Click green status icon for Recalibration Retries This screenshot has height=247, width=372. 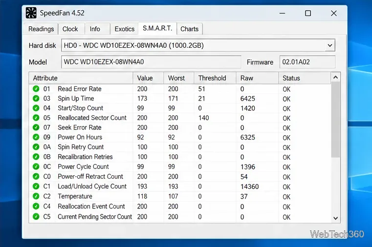tap(36, 157)
